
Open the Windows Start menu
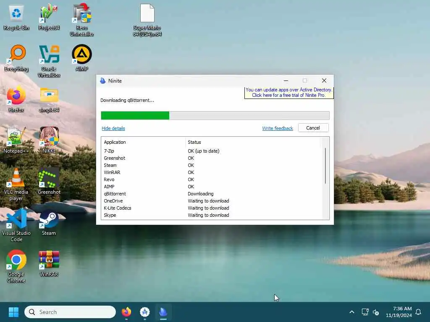(13, 312)
